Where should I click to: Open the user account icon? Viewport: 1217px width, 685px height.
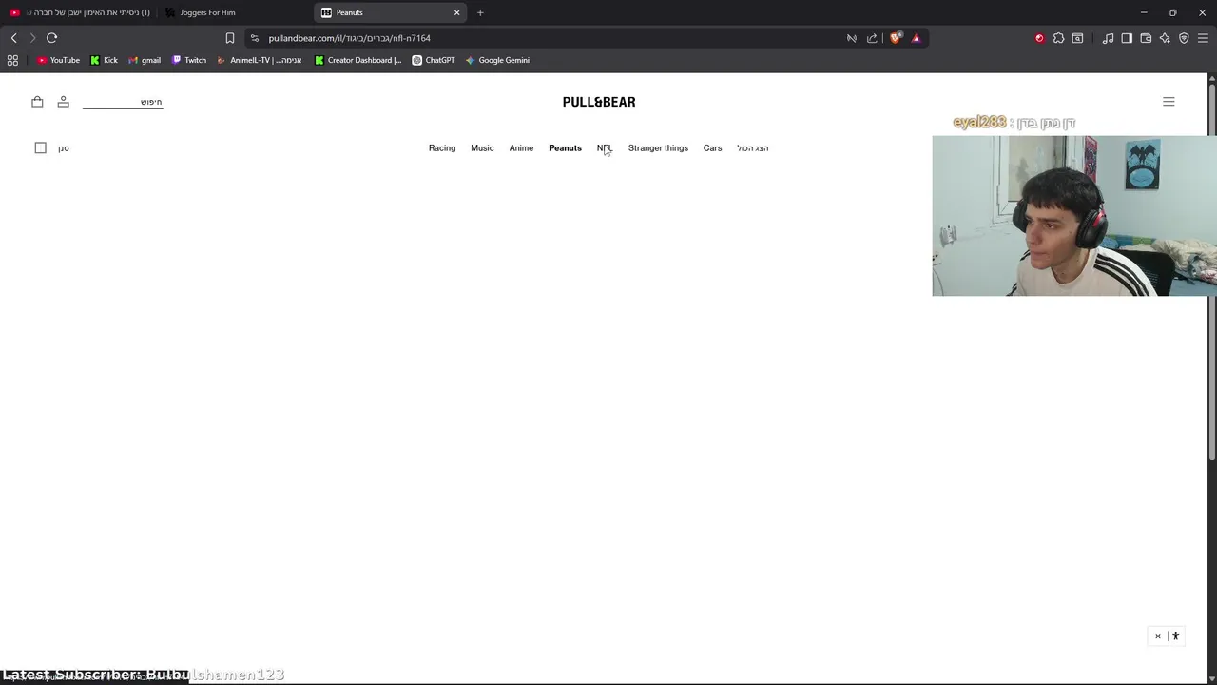click(x=63, y=102)
